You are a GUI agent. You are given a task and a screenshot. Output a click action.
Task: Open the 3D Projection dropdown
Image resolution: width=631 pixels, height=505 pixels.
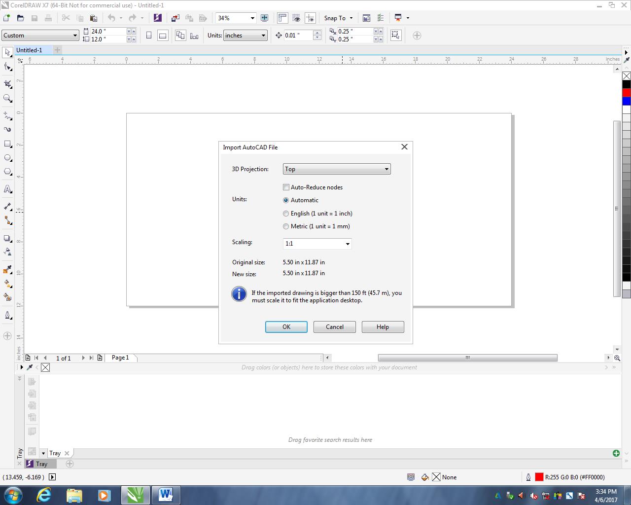pos(337,169)
